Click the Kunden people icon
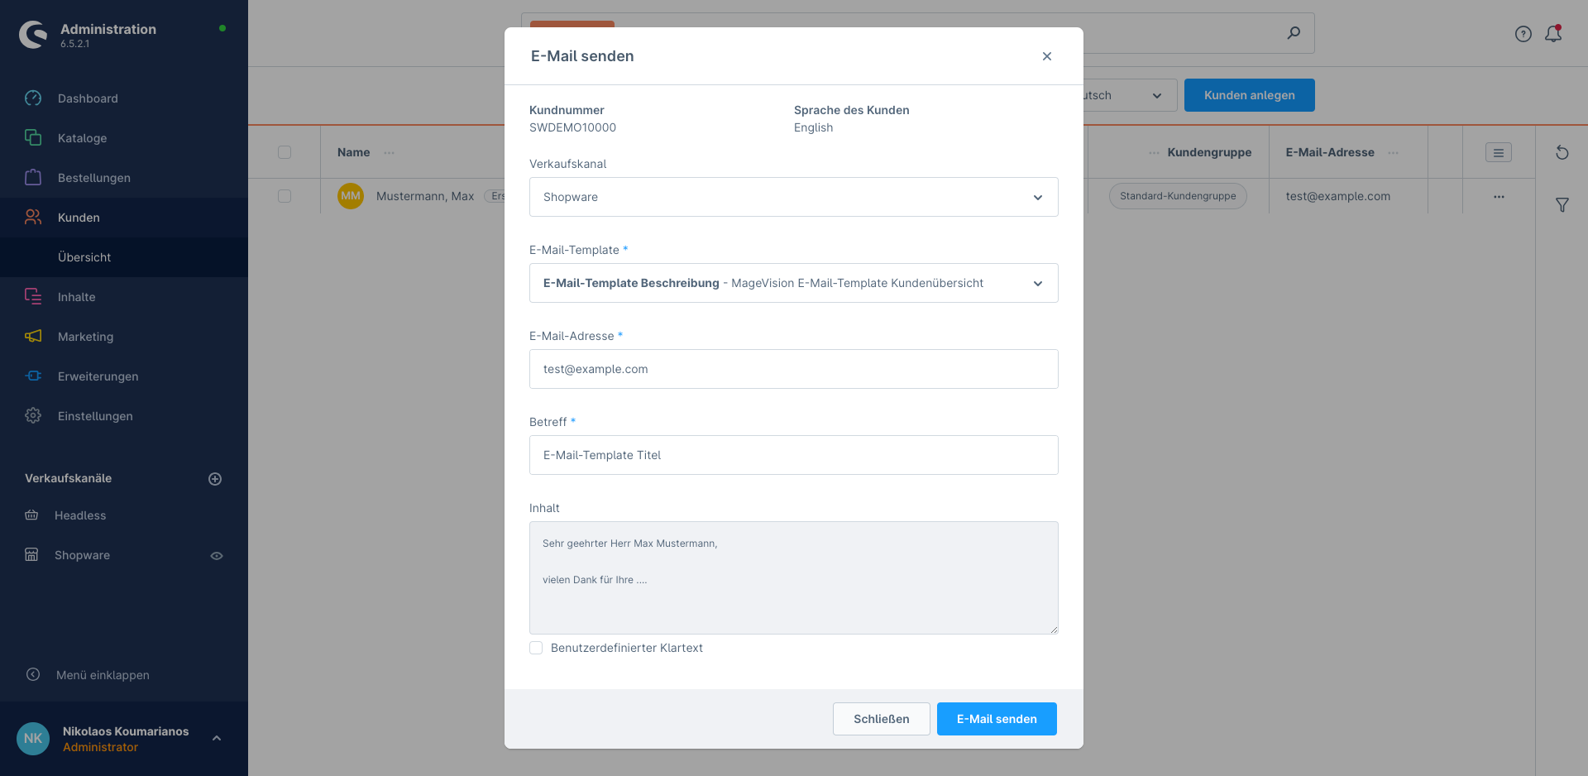 pyautogui.click(x=33, y=218)
